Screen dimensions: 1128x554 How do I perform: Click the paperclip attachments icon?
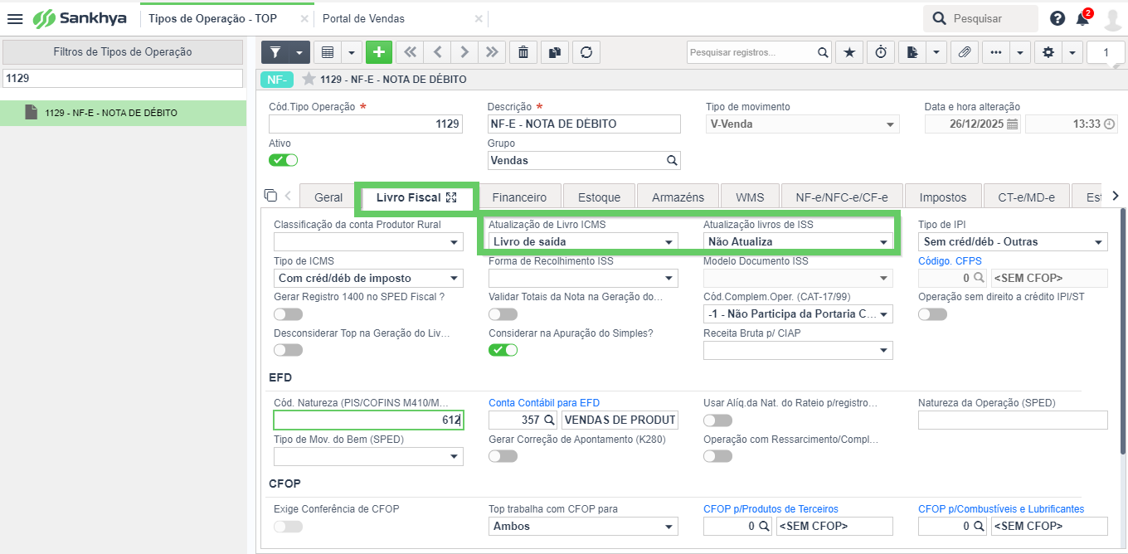tap(963, 51)
